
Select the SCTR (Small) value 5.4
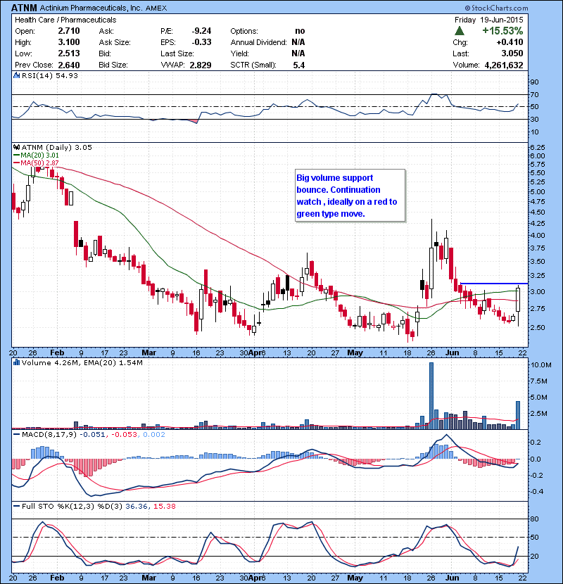tap(299, 65)
